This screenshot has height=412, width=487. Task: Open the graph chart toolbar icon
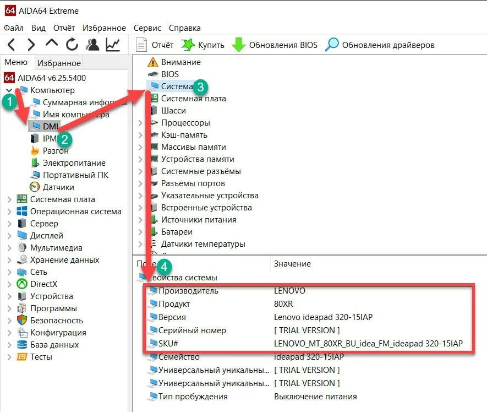point(113,45)
